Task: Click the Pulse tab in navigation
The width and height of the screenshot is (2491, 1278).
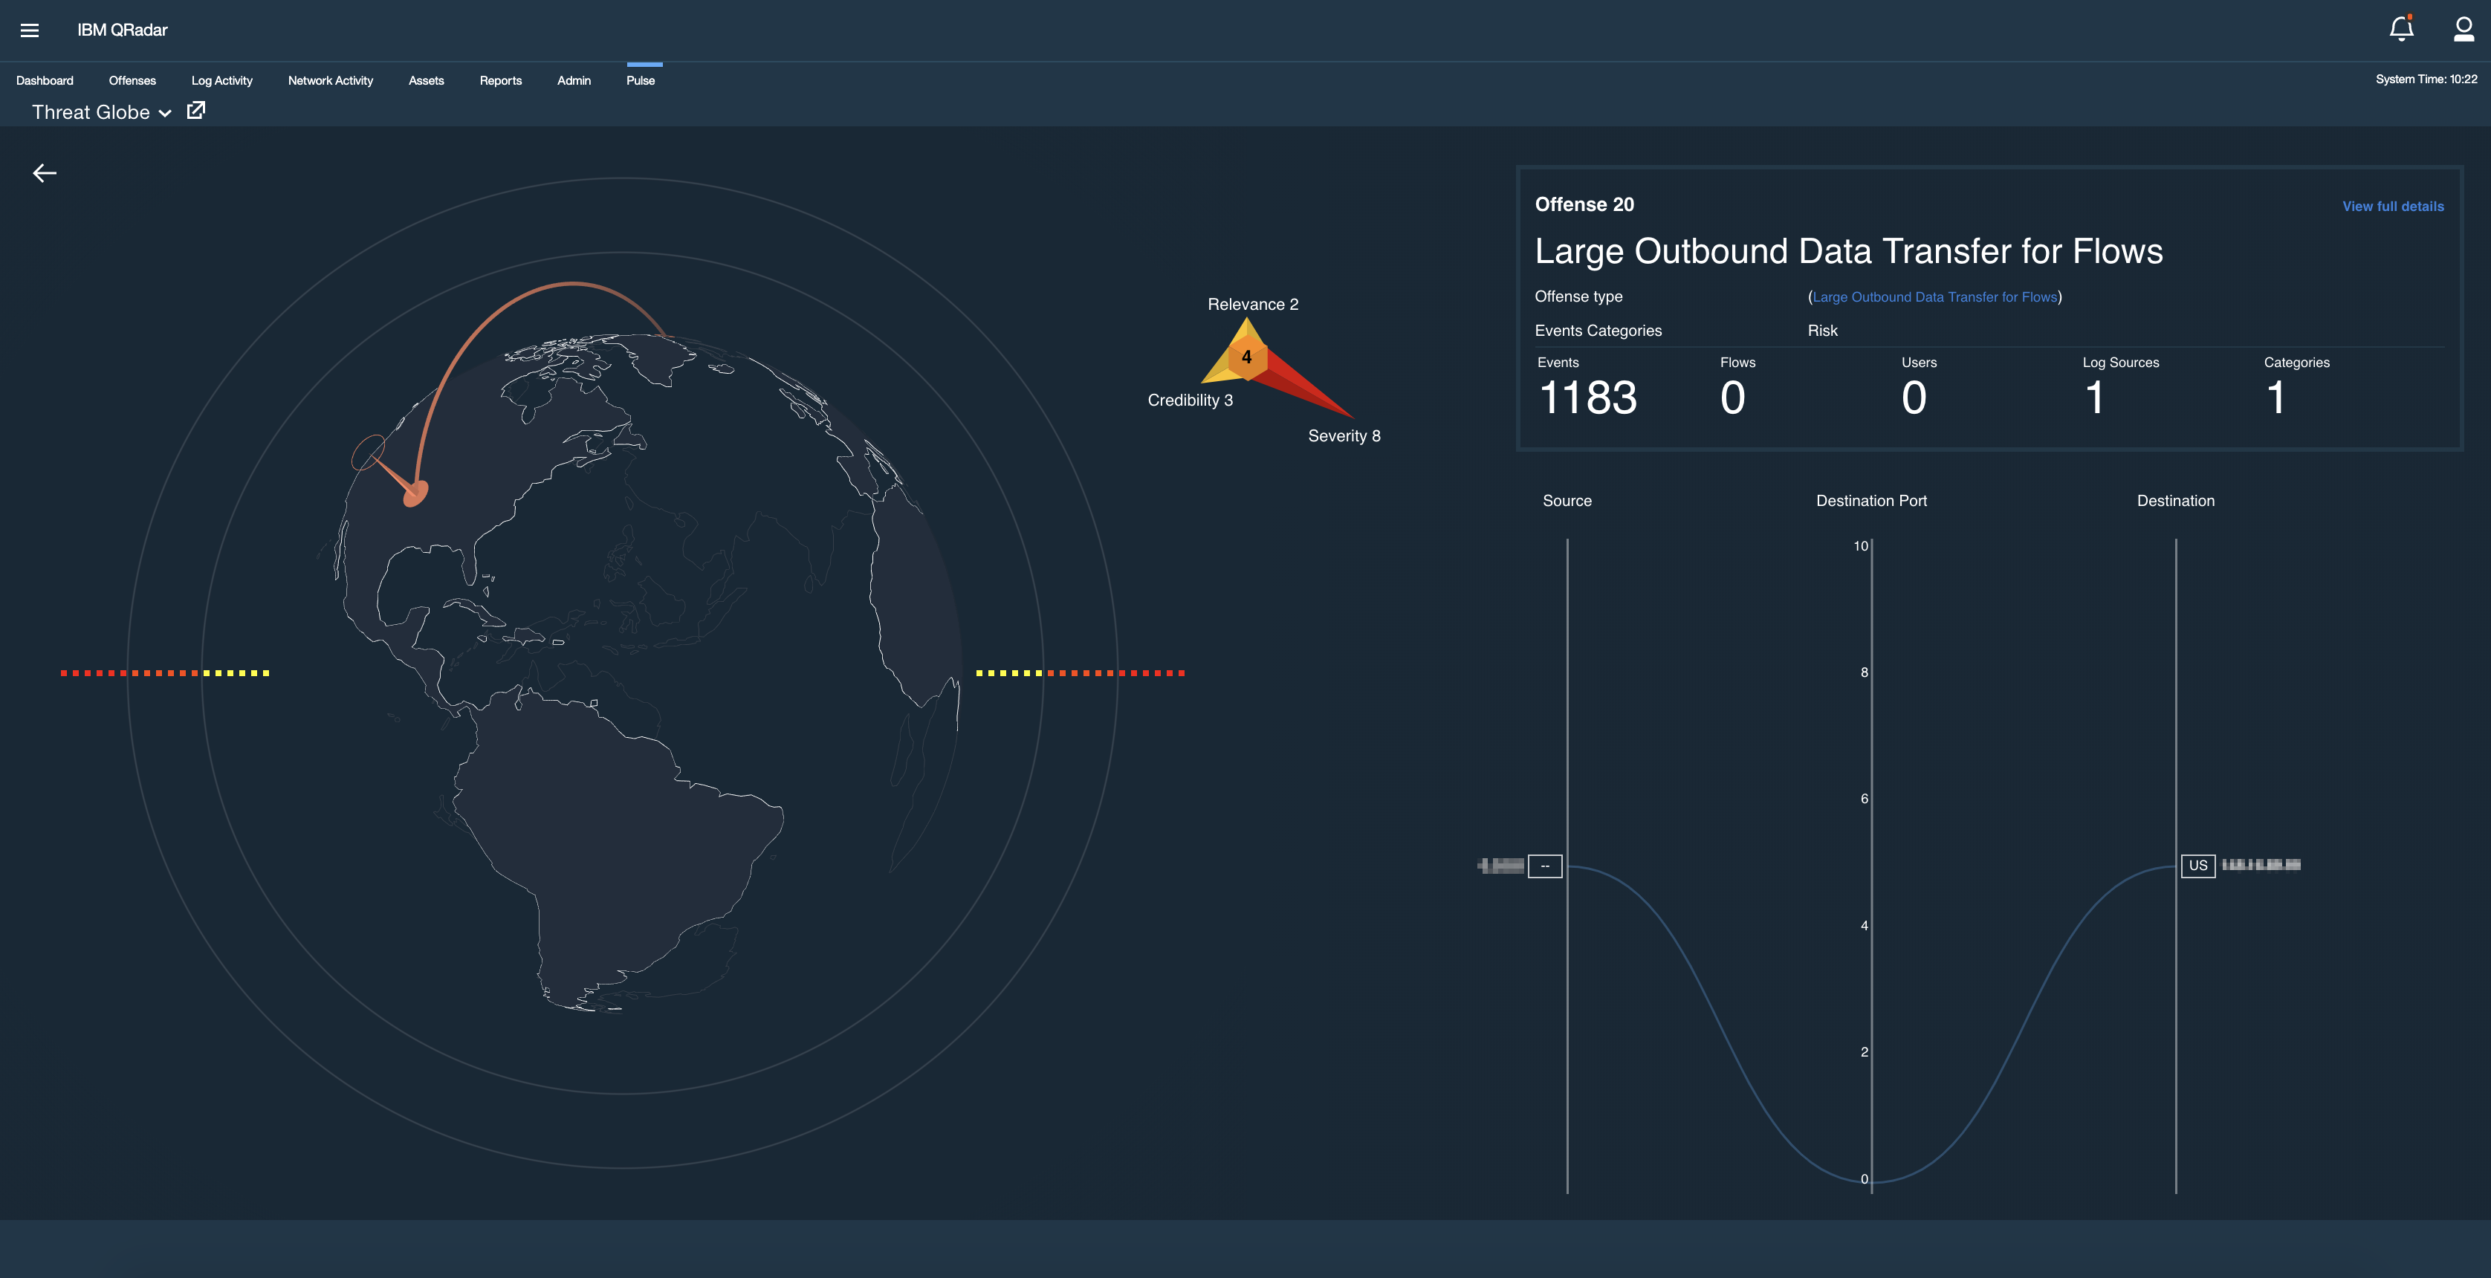Action: (x=641, y=80)
